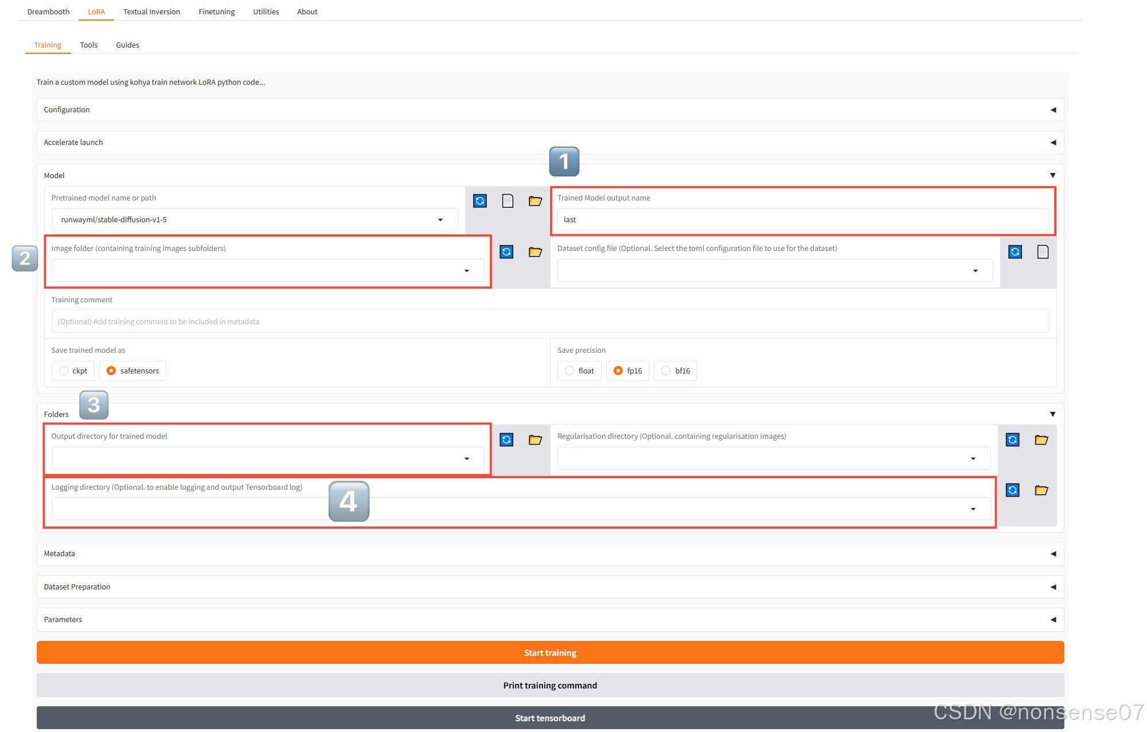Expand the Parameters accordion
This screenshot has height=732, width=1147.
click(x=549, y=620)
